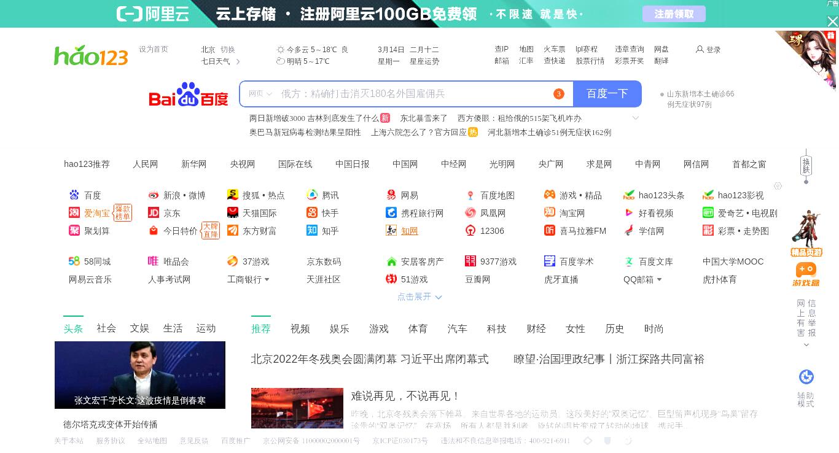Open 德尔塔克戎变体开始传播 news
839x453 pixels.
(111, 425)
